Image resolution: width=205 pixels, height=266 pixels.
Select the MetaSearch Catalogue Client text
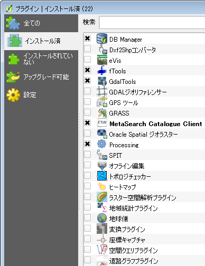(156, 124)
